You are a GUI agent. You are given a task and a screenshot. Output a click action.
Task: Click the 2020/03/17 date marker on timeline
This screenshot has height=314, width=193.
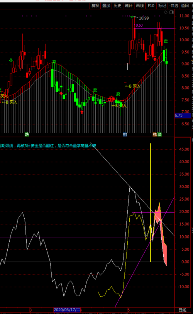click(x=67, y=310)
